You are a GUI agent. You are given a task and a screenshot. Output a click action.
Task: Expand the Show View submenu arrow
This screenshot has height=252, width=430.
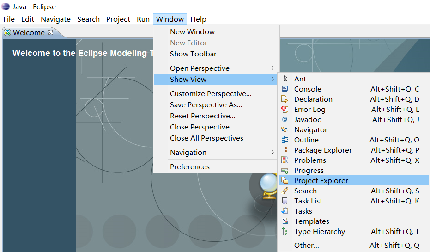[x=273, y=79]
